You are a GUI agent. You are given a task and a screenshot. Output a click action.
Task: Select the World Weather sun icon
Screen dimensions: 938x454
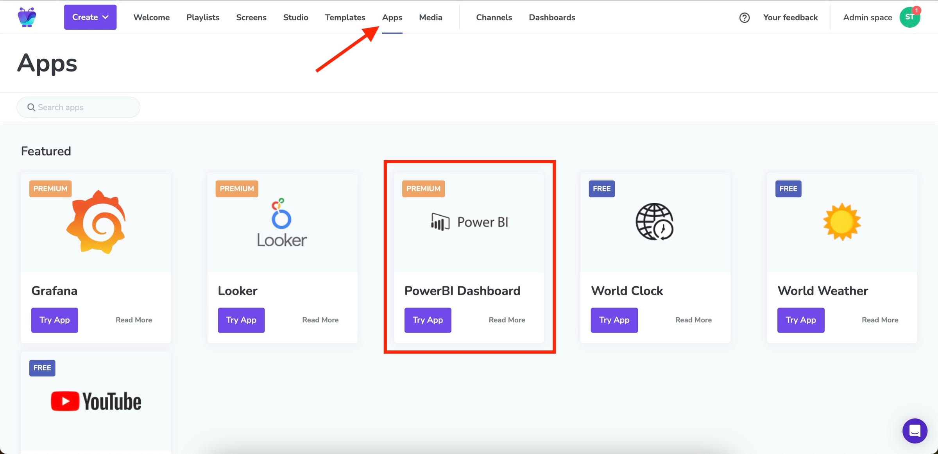842,222
